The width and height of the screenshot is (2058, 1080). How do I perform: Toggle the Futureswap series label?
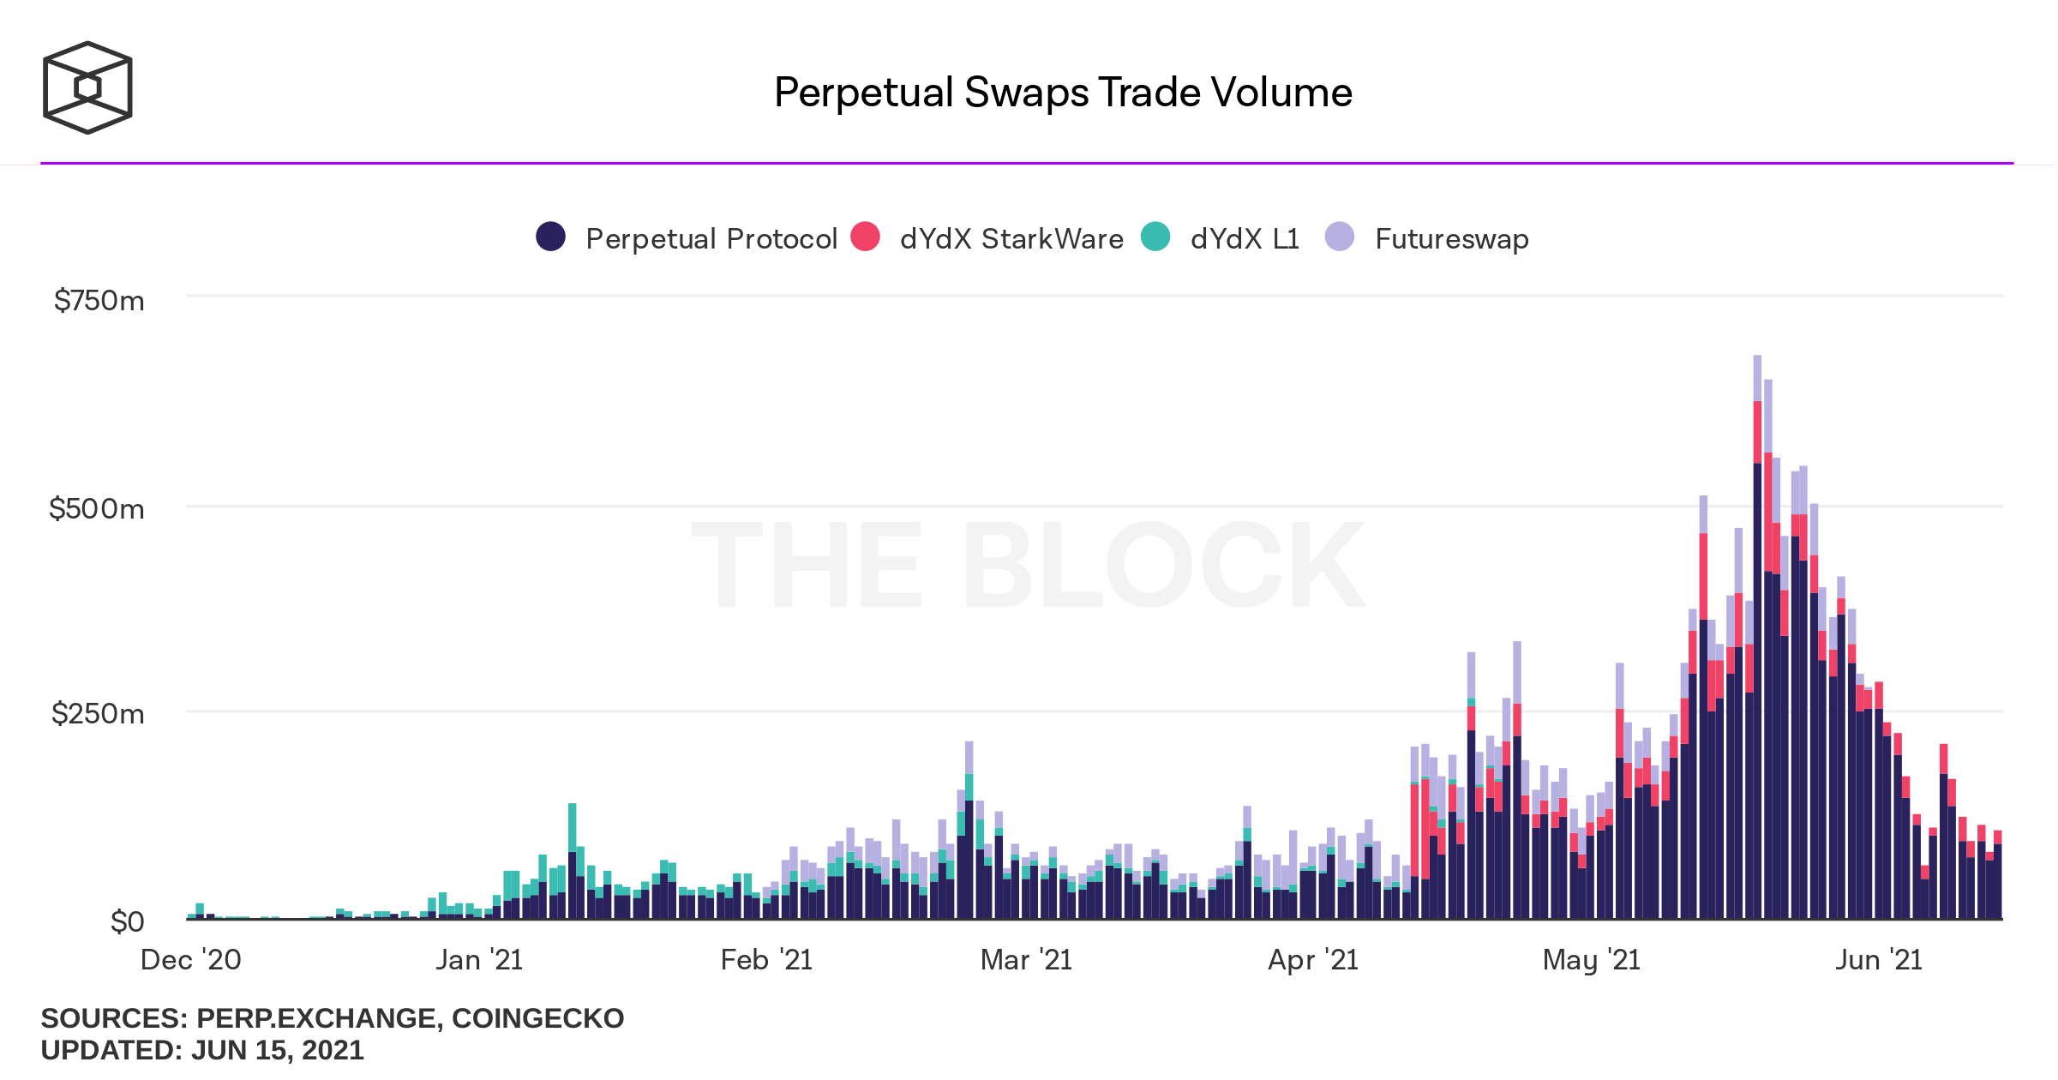[x=1451, y=238]
